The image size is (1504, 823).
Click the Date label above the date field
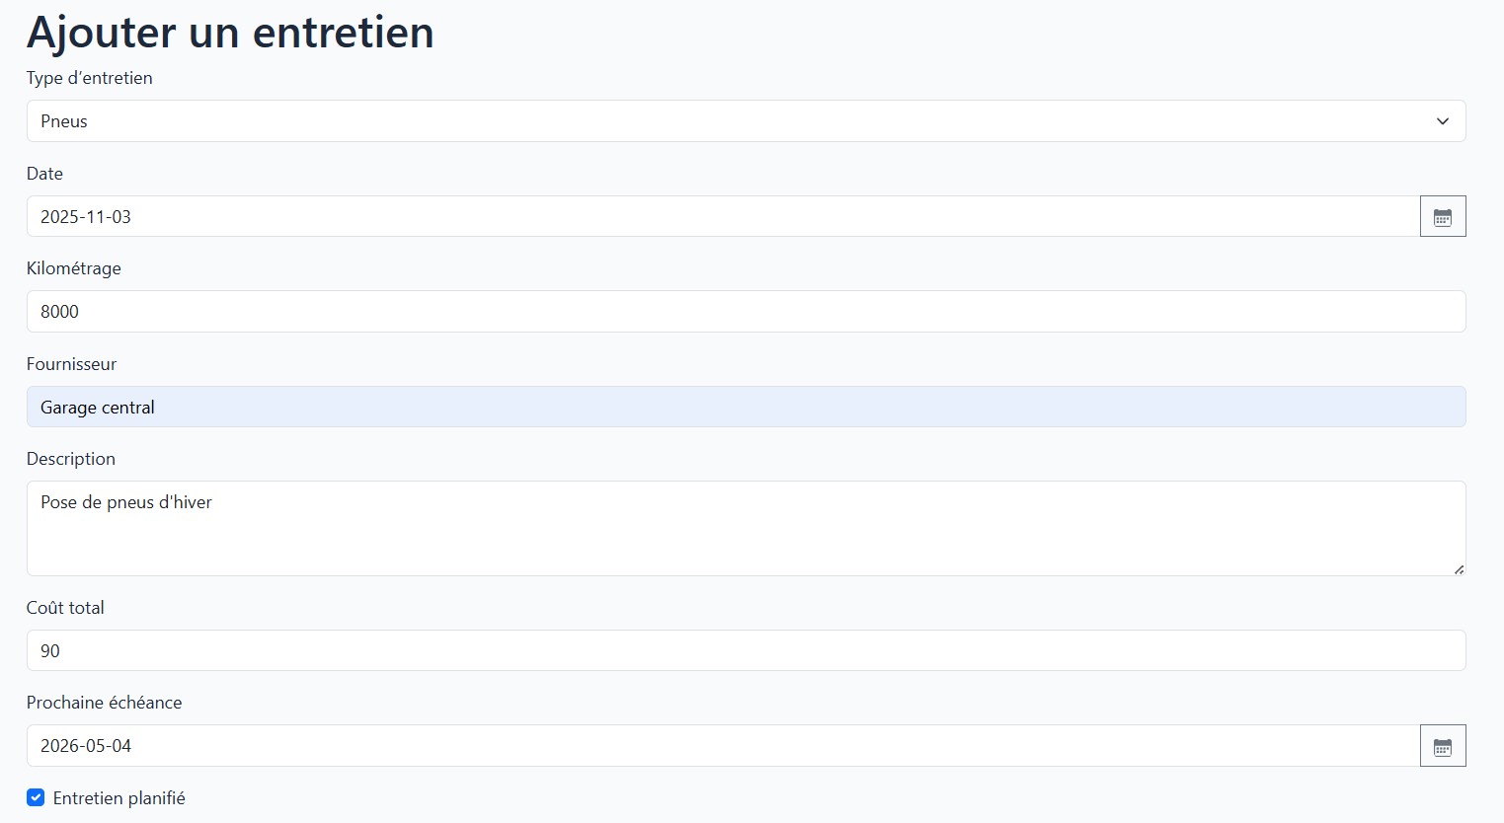coord(44,173)
